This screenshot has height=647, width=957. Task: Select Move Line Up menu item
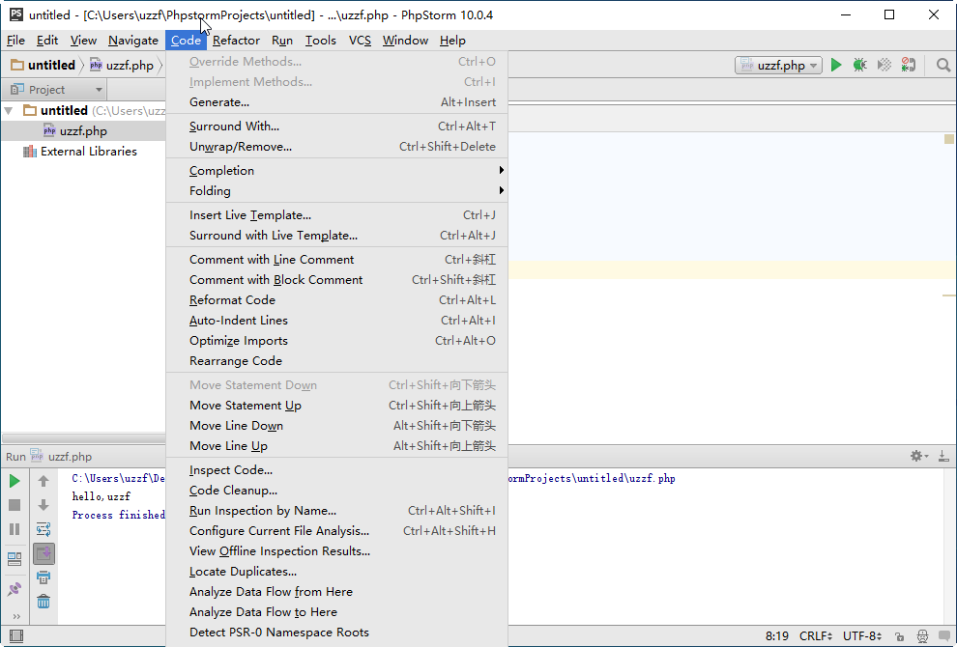(x=337, y=446)
